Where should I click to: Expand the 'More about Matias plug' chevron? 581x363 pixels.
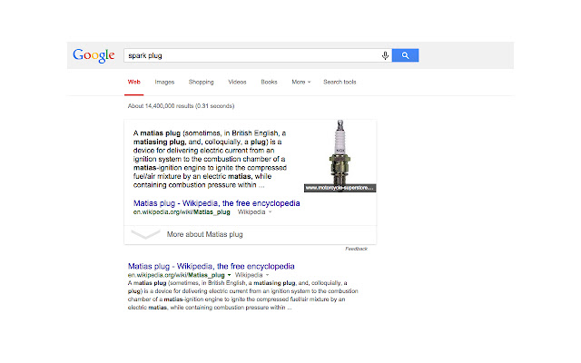145,234
